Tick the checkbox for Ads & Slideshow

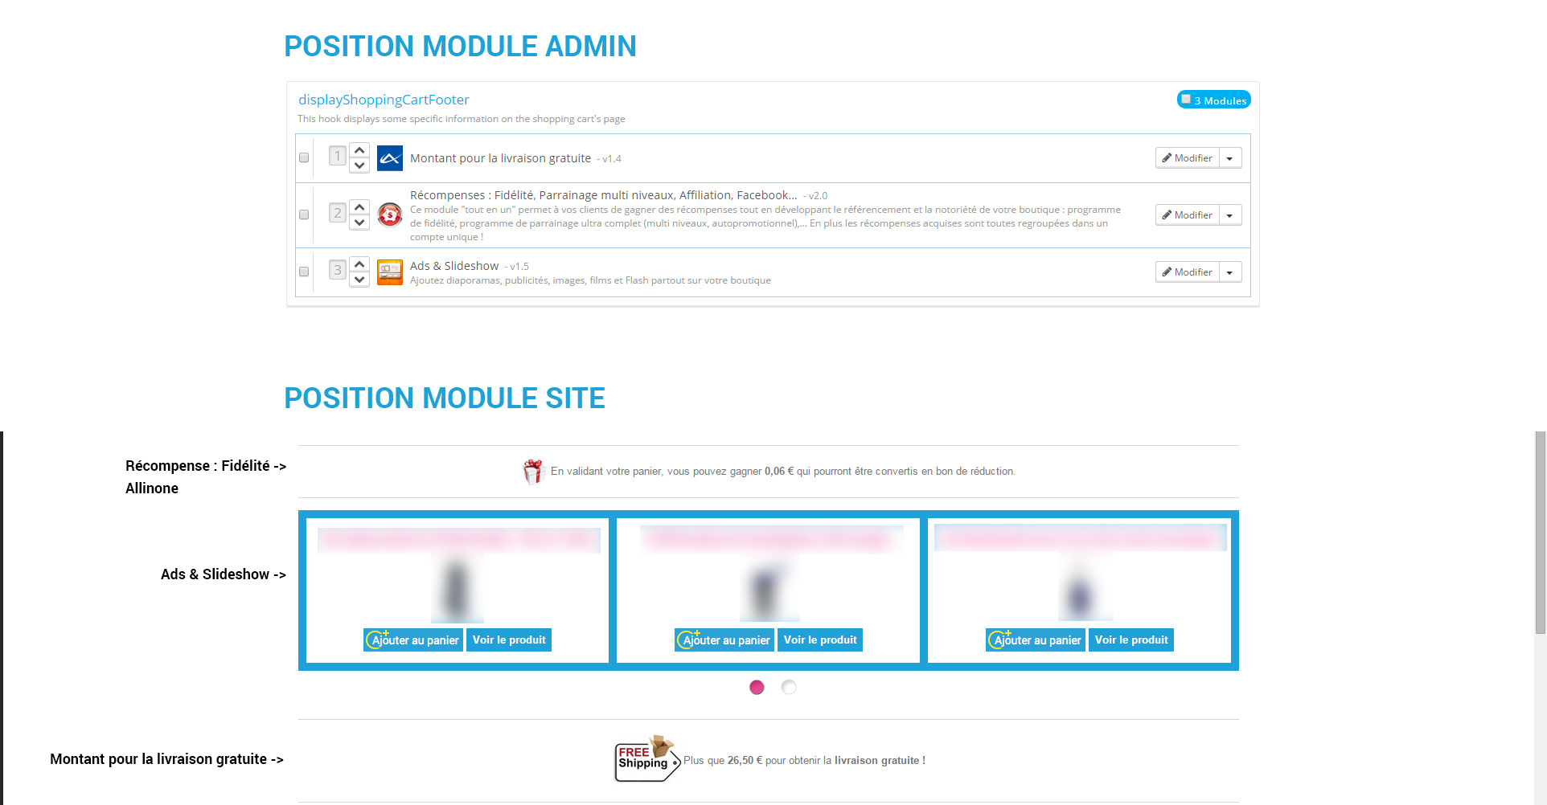(x=304, y=272)
